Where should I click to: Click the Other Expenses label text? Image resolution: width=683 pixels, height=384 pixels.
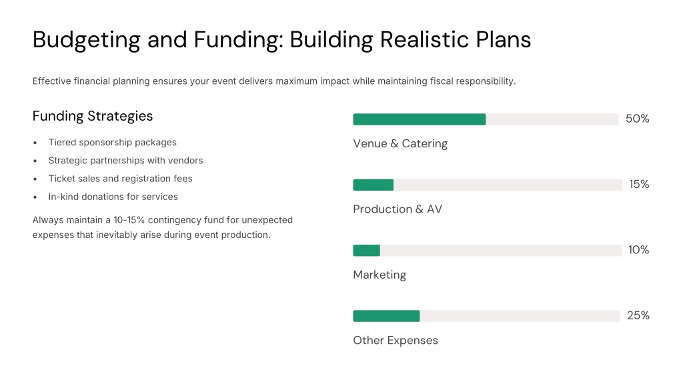396,341
